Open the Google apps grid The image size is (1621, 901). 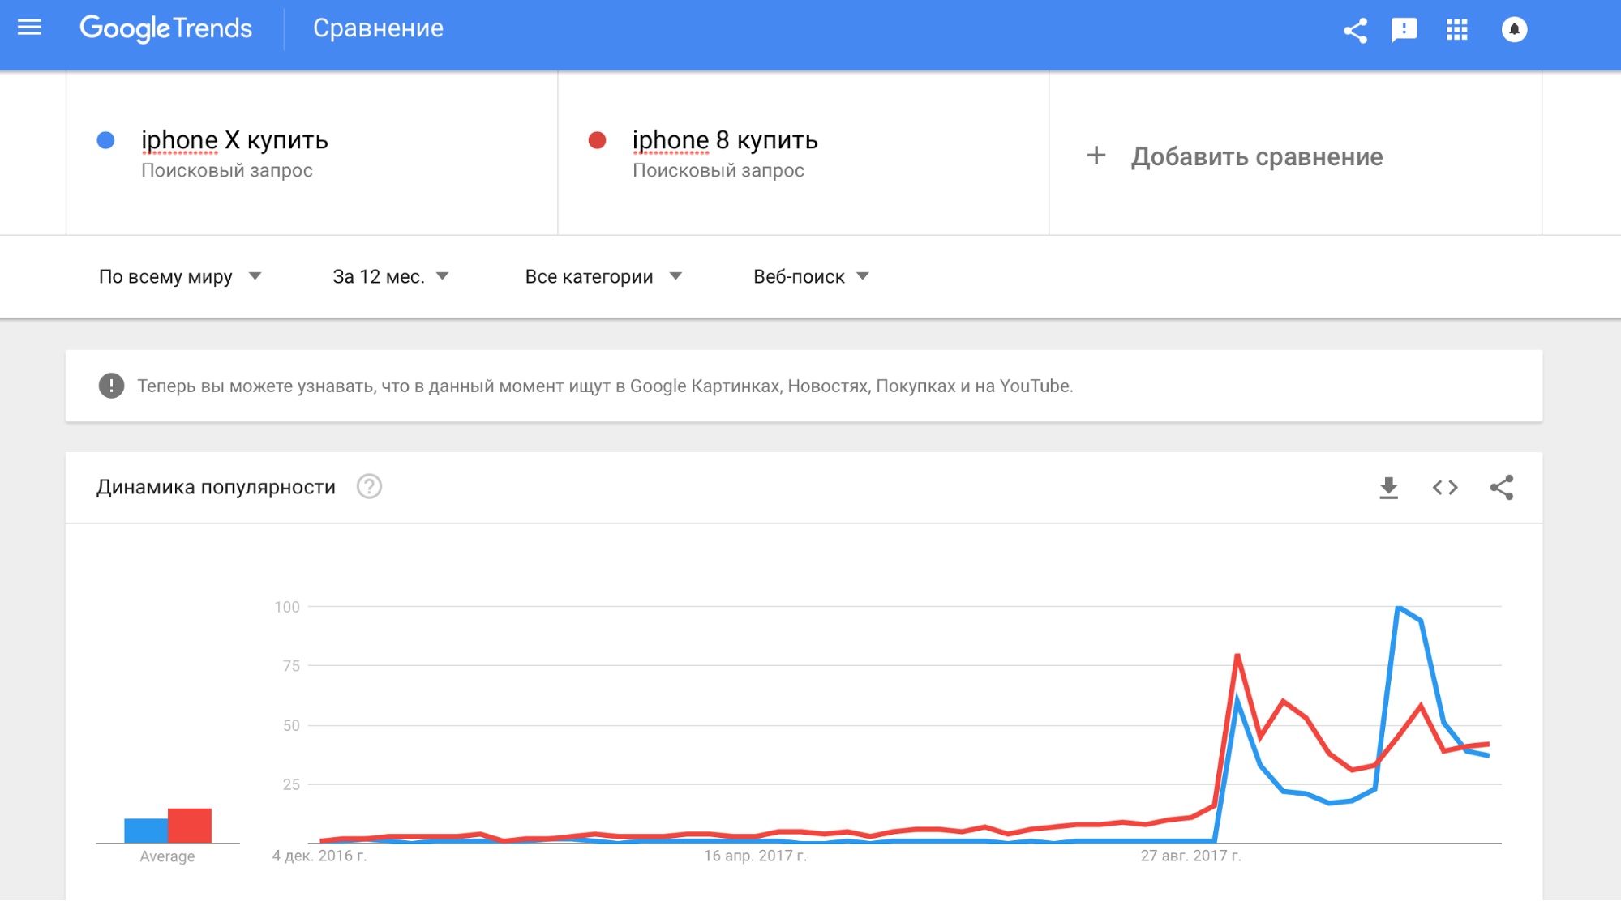[1456, 31]
